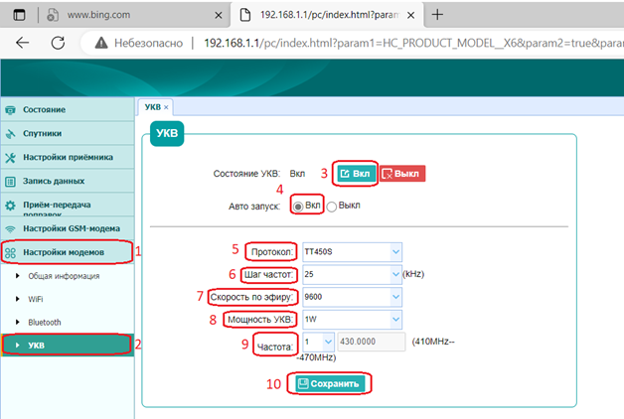Screen dimensions: 624x419
Task: Turn off УКВ with Выкл button
Action: pos(402,174)
